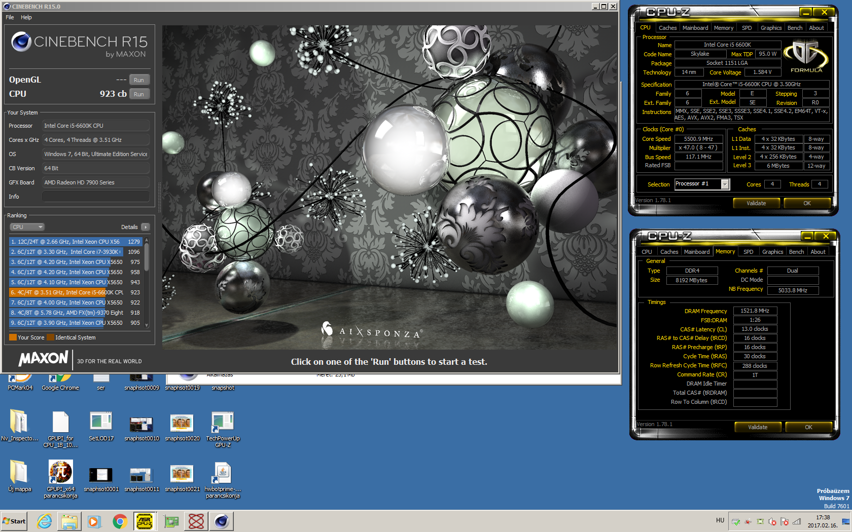Switch to CPU tab in lower CPU-Z window
852x532 pixels.
(x=647, y=252)
